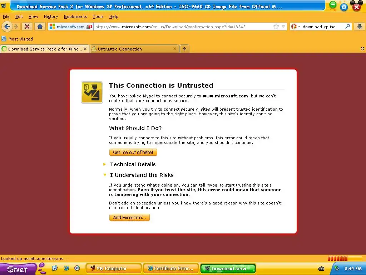
Task: Click the Show Desktop quick launch icon
Action: click(x=55, y=268)
